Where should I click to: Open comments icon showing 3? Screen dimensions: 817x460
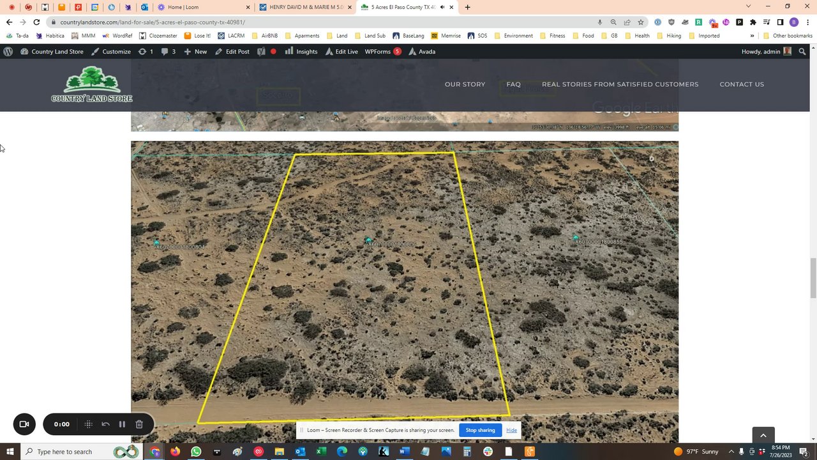tap(169, 52)
